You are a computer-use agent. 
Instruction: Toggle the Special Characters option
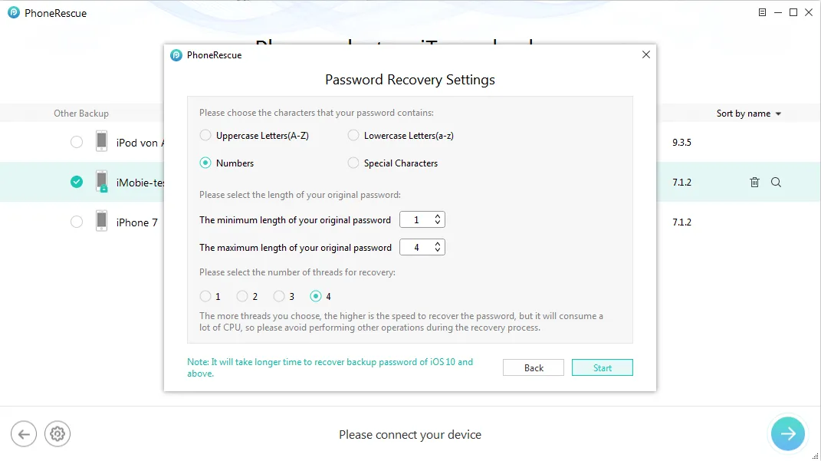coord(353,163)
